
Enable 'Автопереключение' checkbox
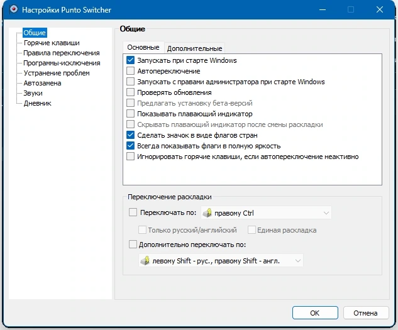pyautogui.click(x=131, y=71)
